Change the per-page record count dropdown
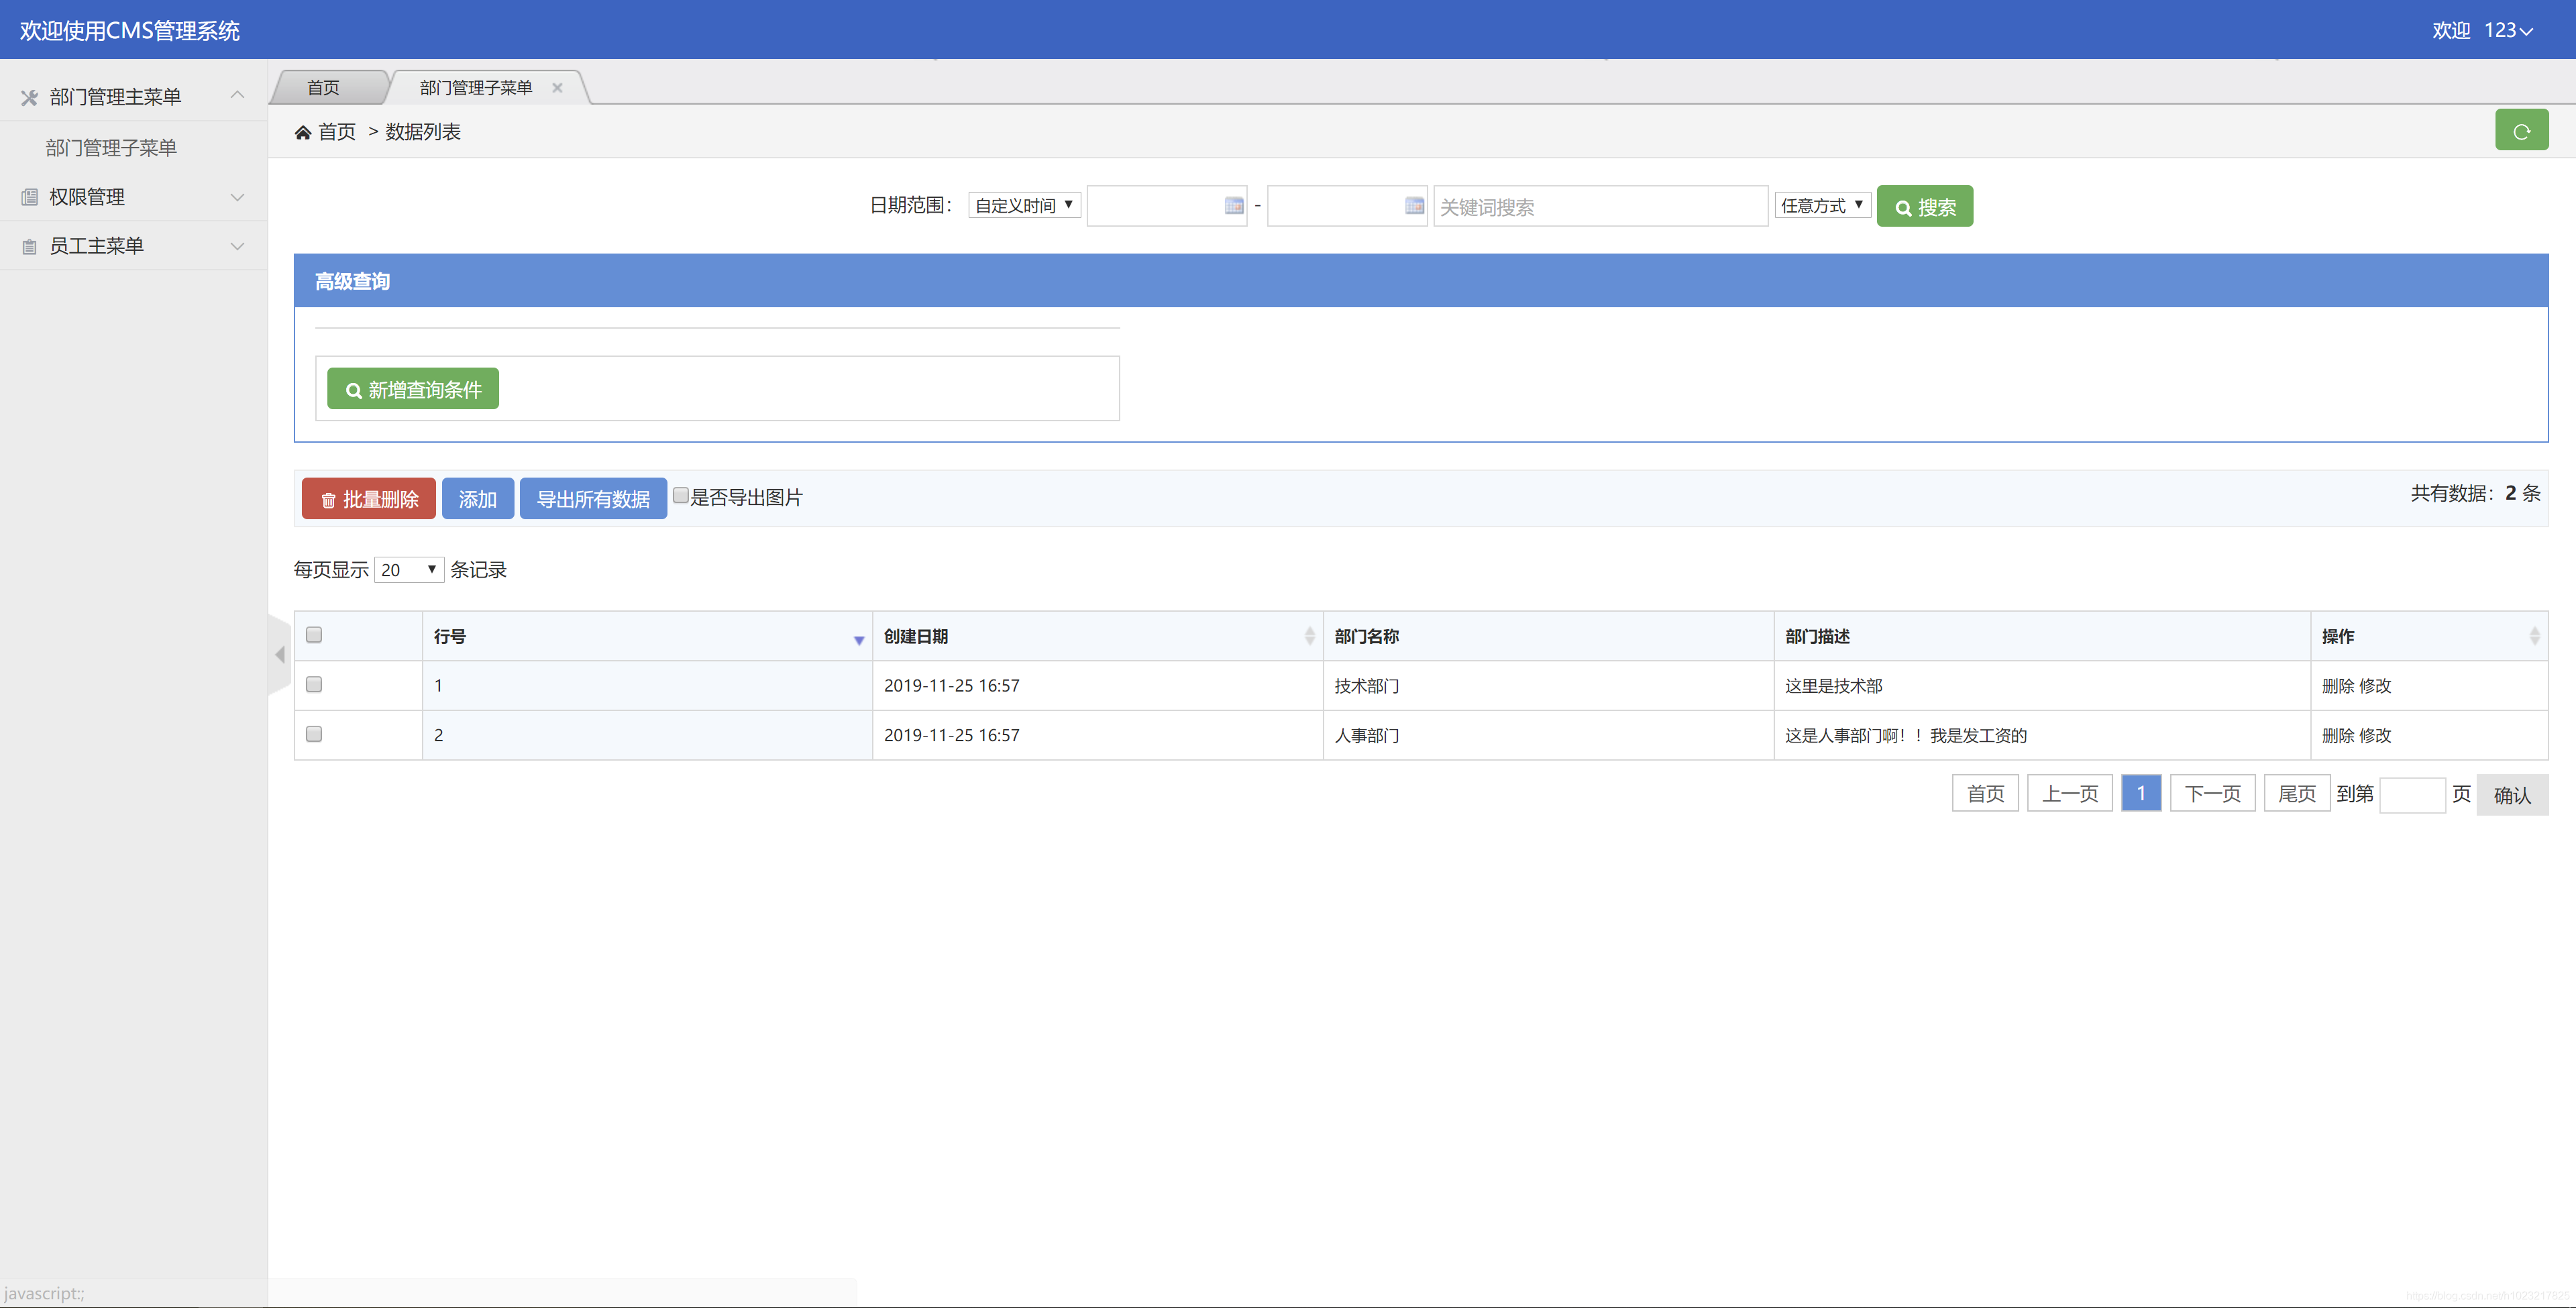Viewport: 2576px width, 1308px height. pyautogui.click(x=409, y=570)
